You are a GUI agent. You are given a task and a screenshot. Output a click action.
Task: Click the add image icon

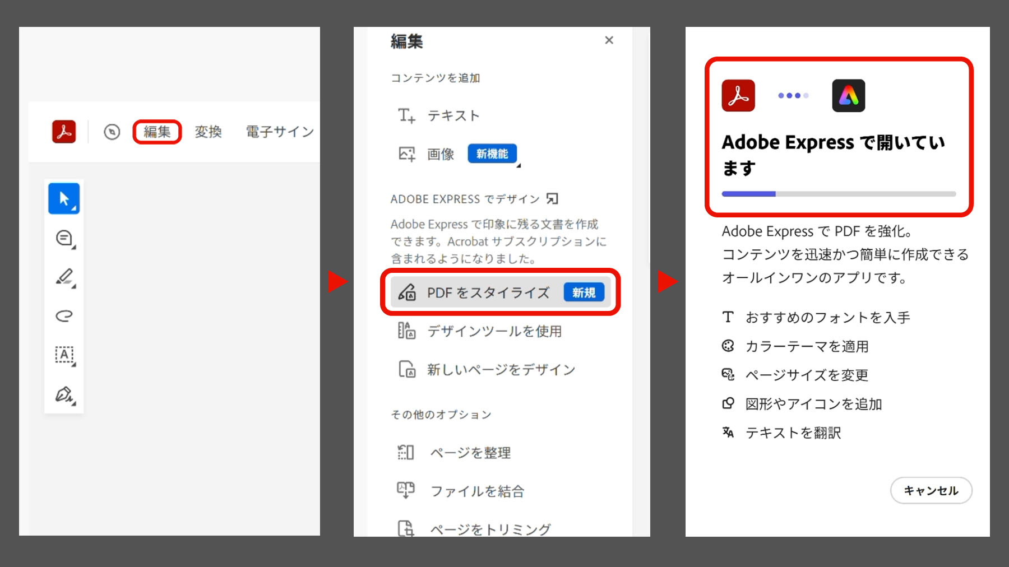point(406,154)
